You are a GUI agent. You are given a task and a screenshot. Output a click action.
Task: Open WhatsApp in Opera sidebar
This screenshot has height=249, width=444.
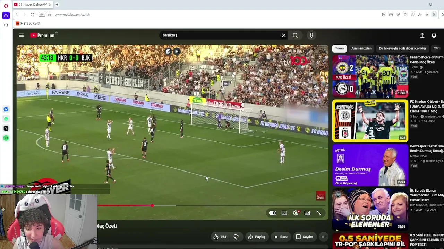(6, 119)
